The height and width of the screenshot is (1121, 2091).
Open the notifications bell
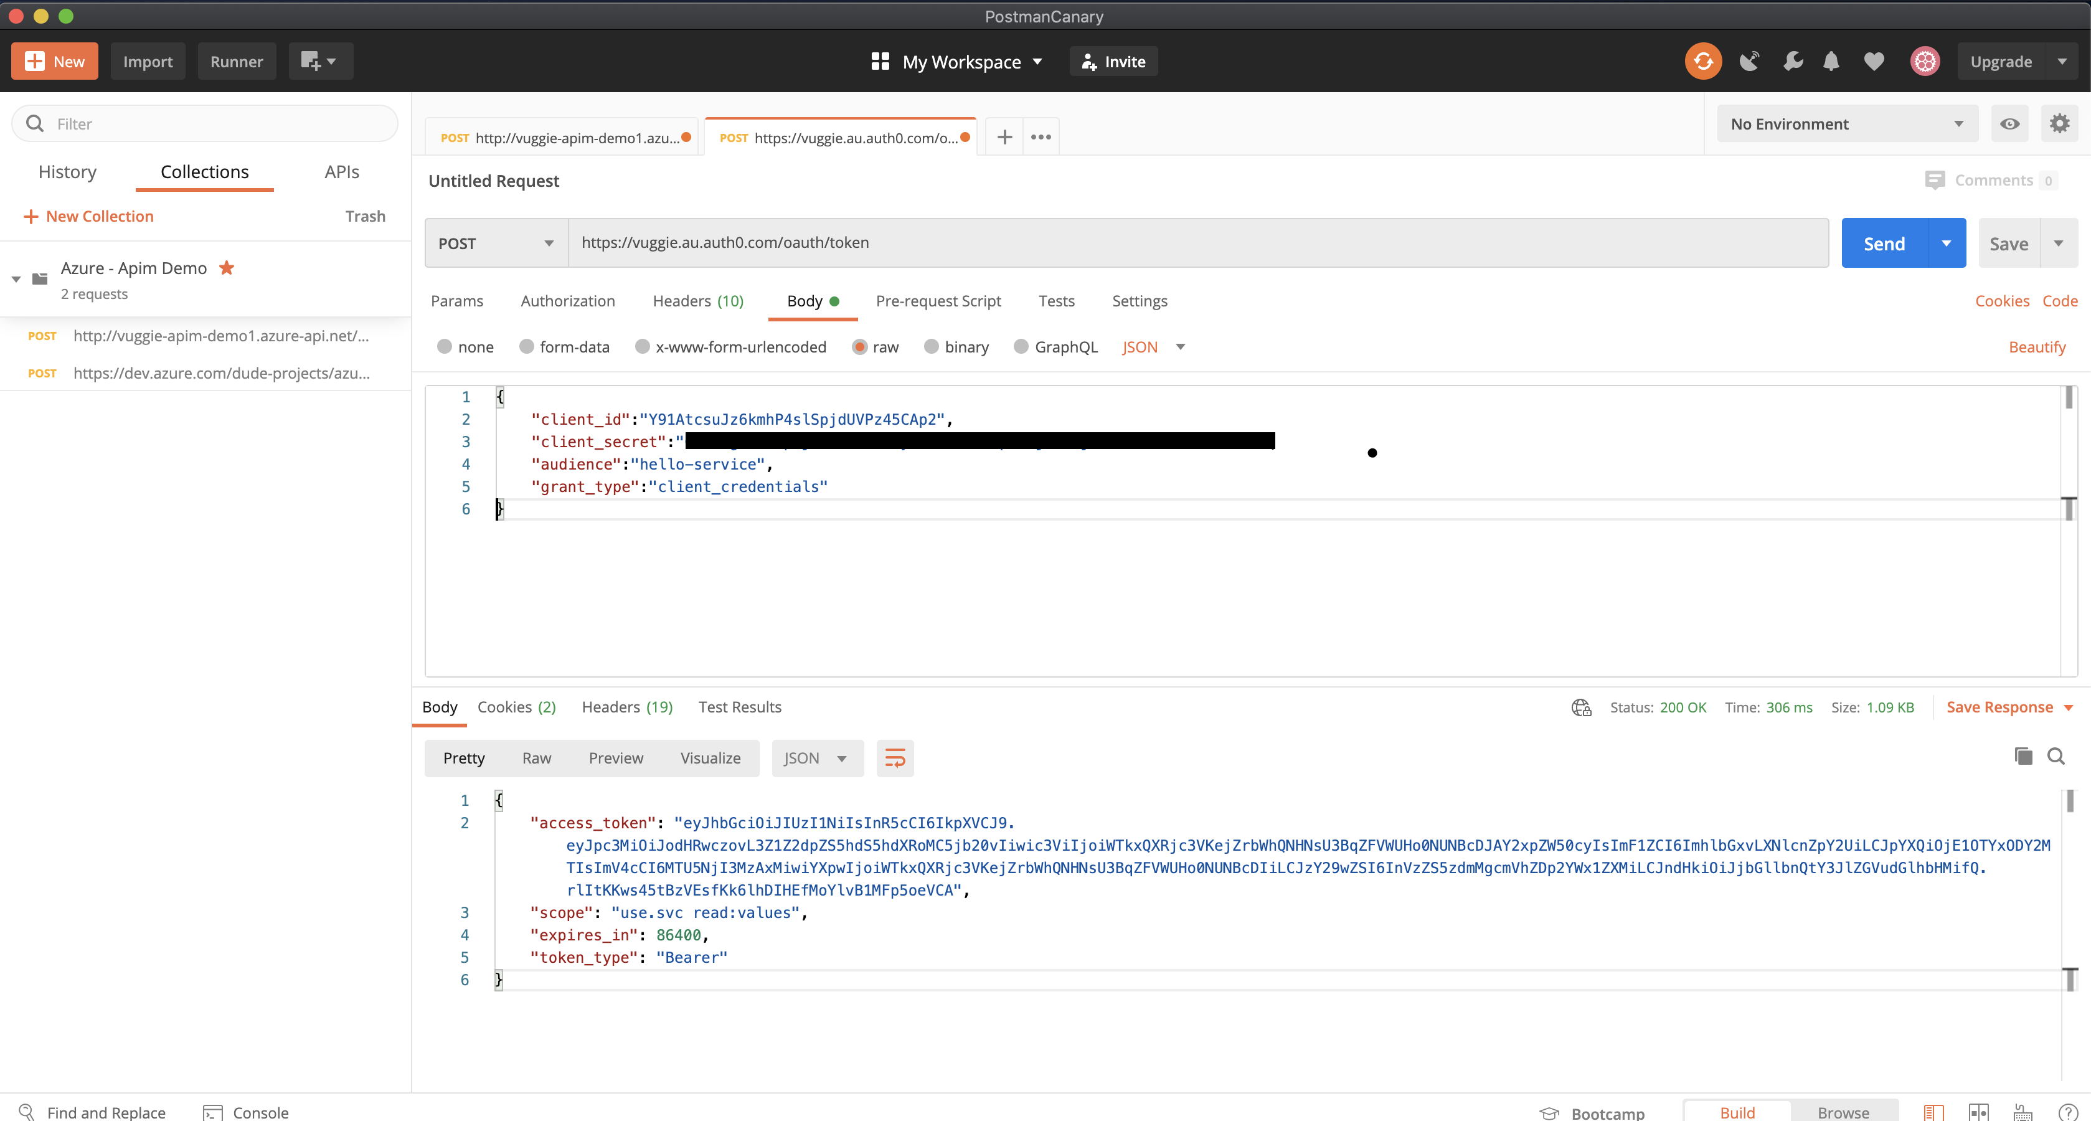[x=1831, y=62]
